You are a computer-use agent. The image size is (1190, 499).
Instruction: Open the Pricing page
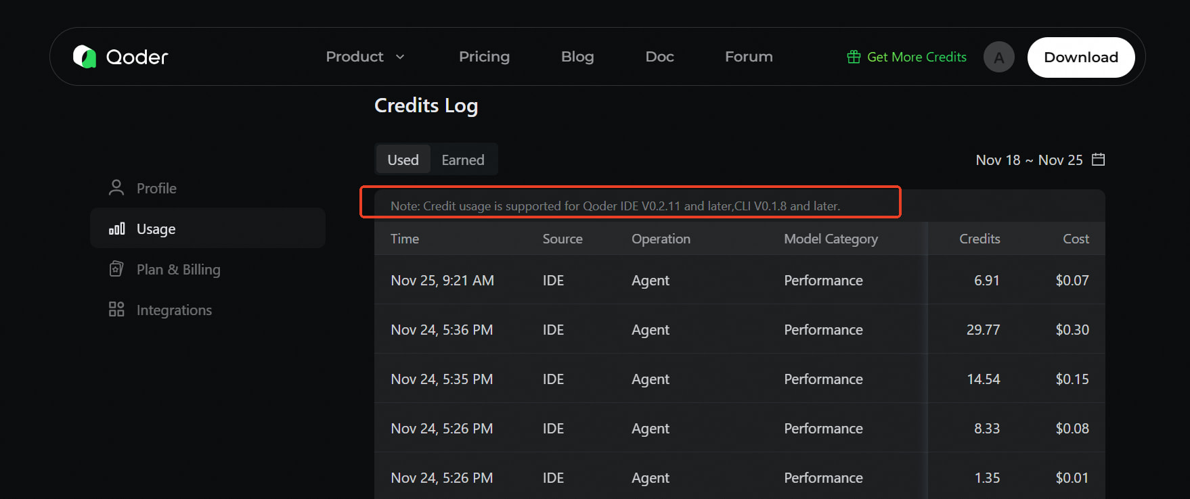[484, 57]
